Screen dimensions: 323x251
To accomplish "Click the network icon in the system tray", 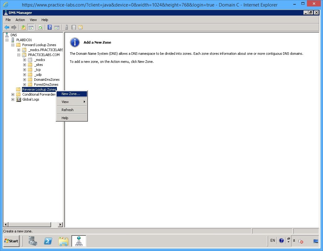I will coord(315,240).
